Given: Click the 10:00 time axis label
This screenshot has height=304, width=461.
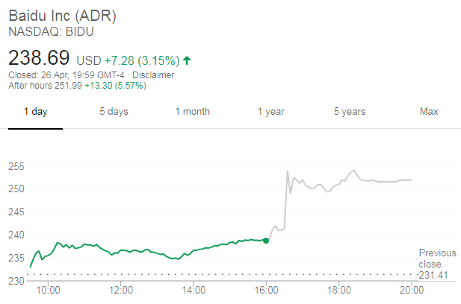Looking at the screenshot, I should pos(49,290).
